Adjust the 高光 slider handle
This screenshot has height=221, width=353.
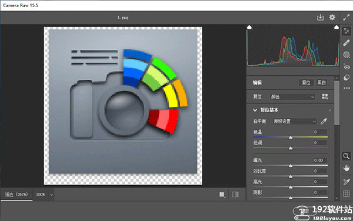(291, 187)
